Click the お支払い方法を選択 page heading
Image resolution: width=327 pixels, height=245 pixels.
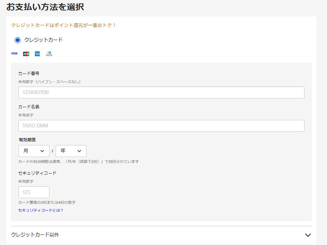pyautogui.click(x=45, y=7)
